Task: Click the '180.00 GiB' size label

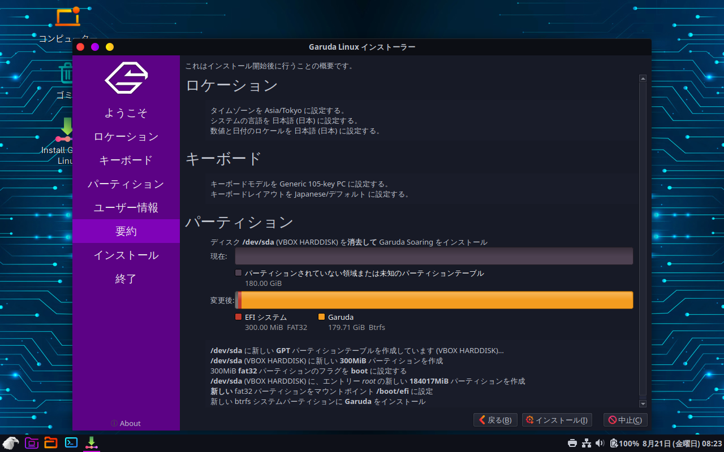Action: [x=263, y=283]
